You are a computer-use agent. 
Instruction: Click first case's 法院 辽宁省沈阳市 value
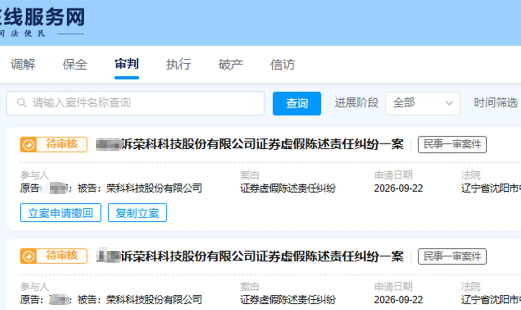point(491,188)
